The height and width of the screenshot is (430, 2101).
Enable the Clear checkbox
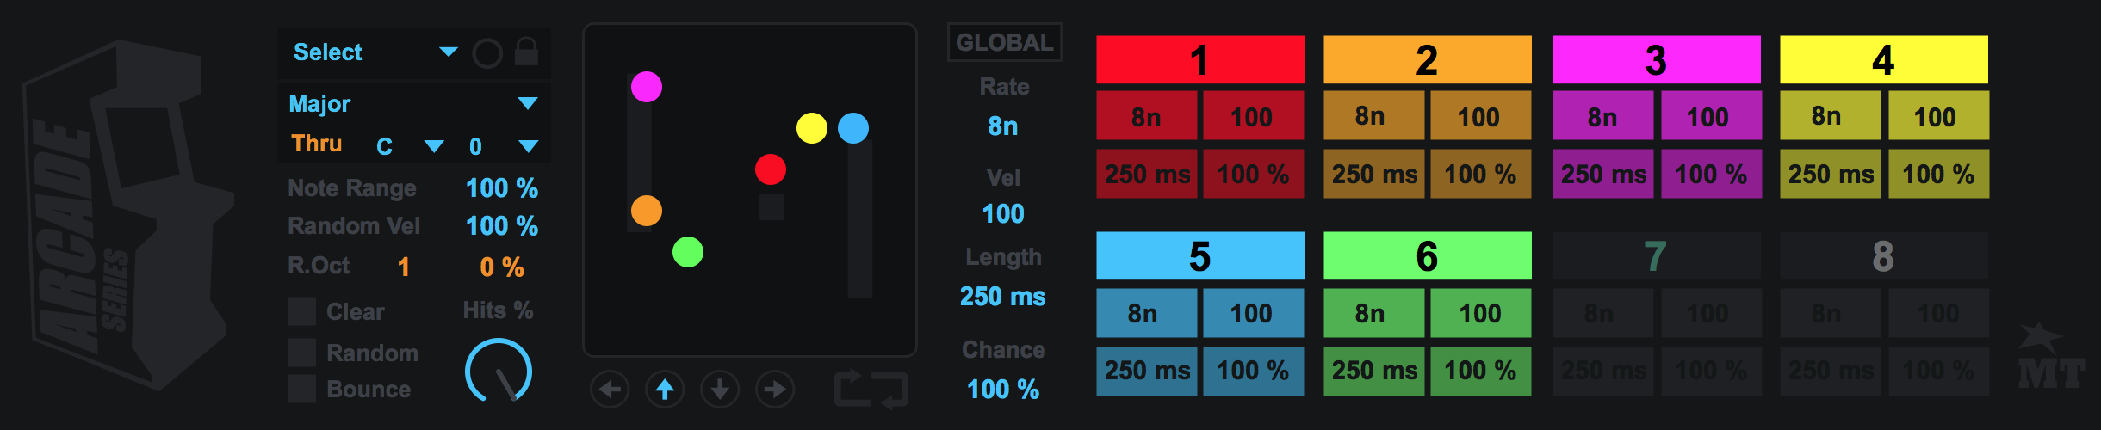point(302,311)
